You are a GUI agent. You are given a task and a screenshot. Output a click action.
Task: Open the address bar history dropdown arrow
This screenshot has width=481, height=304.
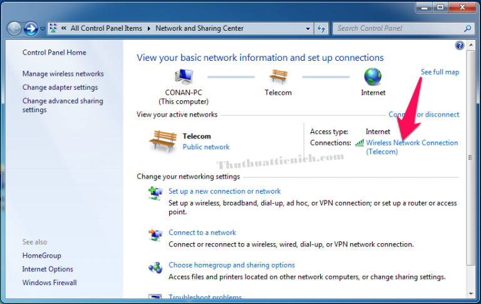(x=308, y=28)
